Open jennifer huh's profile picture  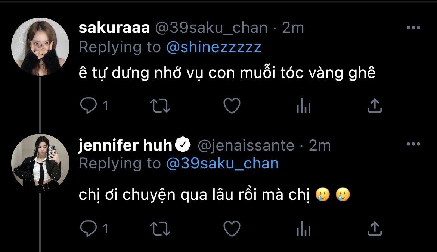tap(40, 163)
